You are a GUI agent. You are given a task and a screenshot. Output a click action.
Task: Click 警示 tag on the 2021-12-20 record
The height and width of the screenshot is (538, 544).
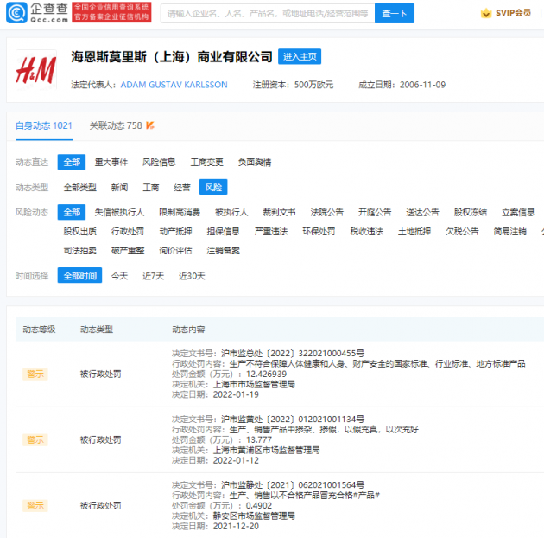[35, 506]
